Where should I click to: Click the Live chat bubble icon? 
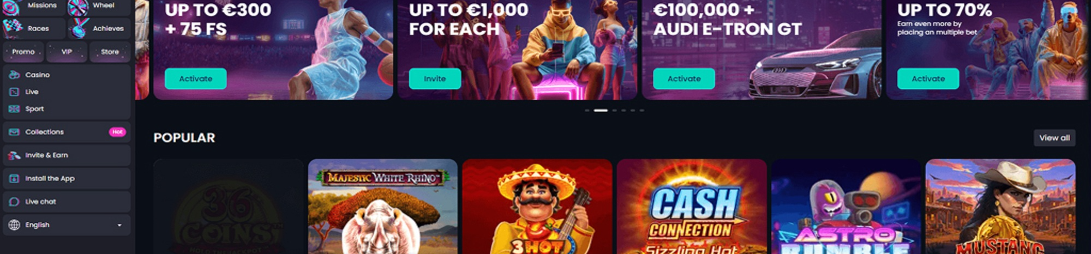[14, 202]
